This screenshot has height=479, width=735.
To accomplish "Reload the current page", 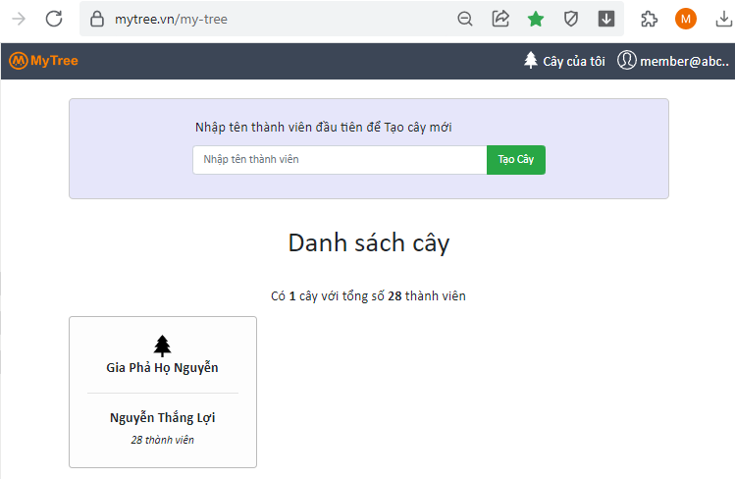I will (x=54, y=19).
